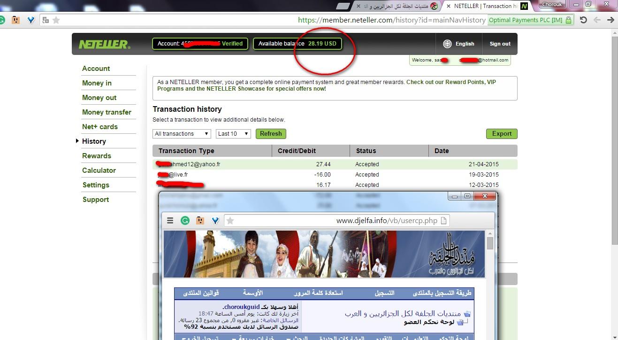Click the bookmark star in the djelfa.info address bar
618x340 pixels.
[x=230, y=220]
